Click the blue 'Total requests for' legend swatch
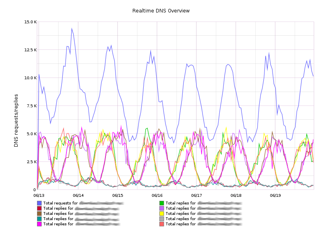Screen dimensions: 322x241 [39, 203]
